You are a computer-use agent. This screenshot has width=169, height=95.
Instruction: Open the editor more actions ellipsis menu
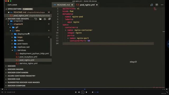point(162,5)
